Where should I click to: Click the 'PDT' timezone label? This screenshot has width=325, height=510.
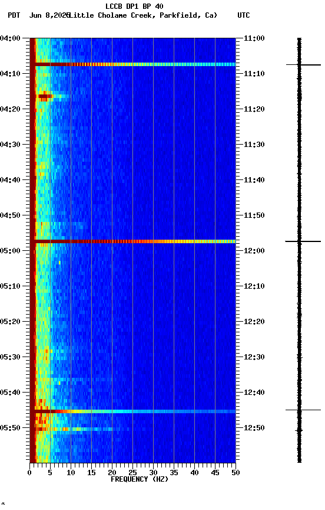tap(14, 15)
